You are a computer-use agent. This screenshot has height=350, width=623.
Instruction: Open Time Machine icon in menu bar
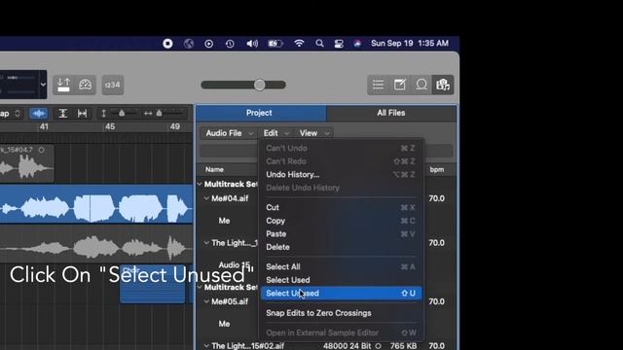[x=230, y=44]
